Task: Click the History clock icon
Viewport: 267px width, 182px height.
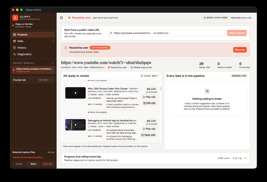Action: point(15,48)
